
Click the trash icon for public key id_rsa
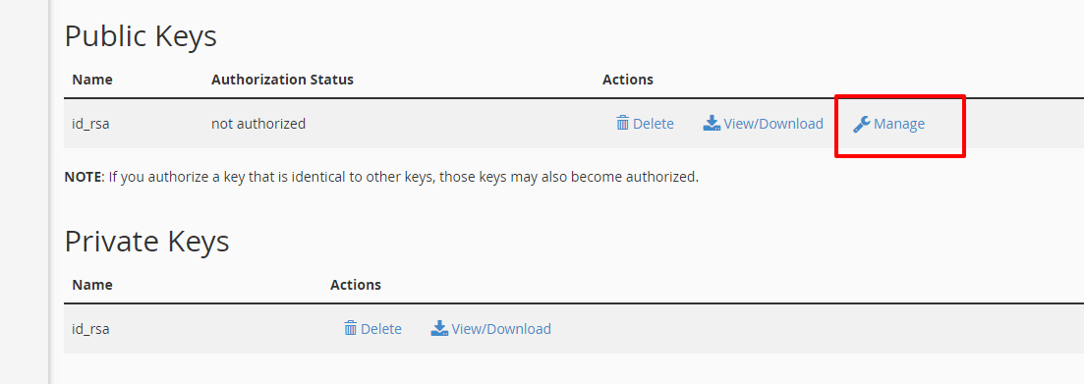pos(623,124)
